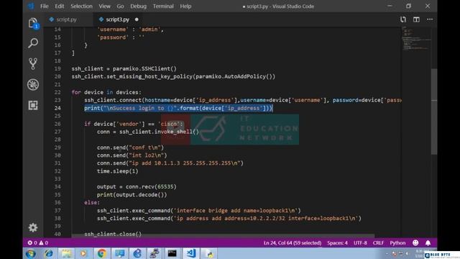This screenshot has width=460, height=259.
Task: Open the notifications bell
Action: (428, 243)
